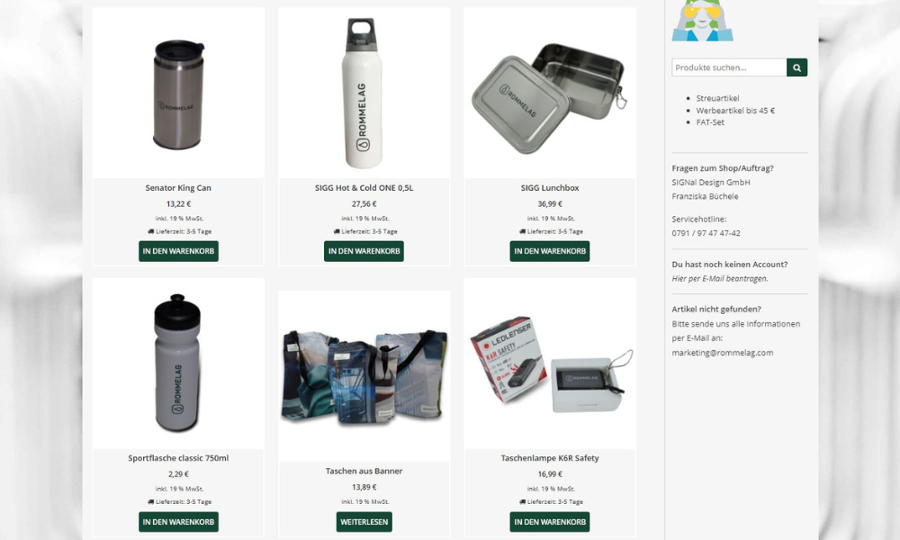The width and height of the screenshot is (900, 540).
Task: Add SIGG Hot & Cold ONE to cart
Action: click(364, 251)
